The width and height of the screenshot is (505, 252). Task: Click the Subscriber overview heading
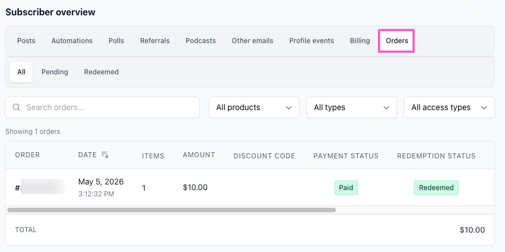pos(51,12)
